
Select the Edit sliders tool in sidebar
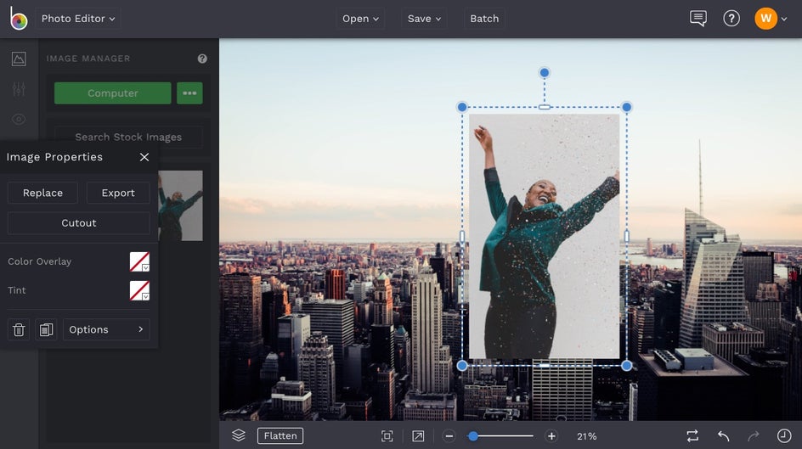(19, 89)
